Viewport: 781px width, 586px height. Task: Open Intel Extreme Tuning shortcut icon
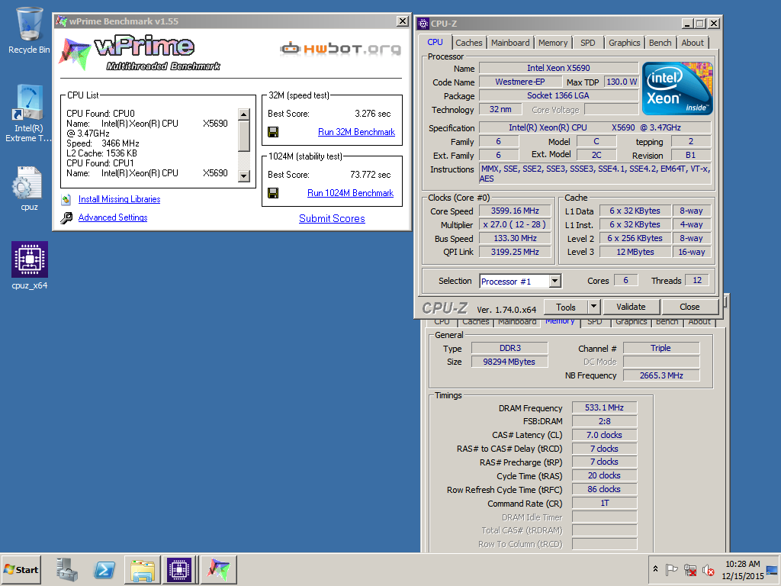30,102
